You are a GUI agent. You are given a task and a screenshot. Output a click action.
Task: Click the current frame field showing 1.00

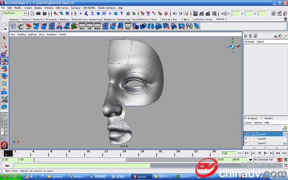[229, 153]
